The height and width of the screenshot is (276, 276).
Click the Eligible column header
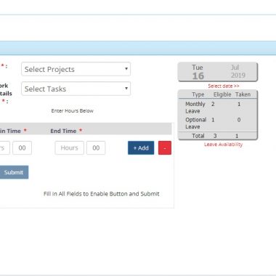click(x=222, y=94)
